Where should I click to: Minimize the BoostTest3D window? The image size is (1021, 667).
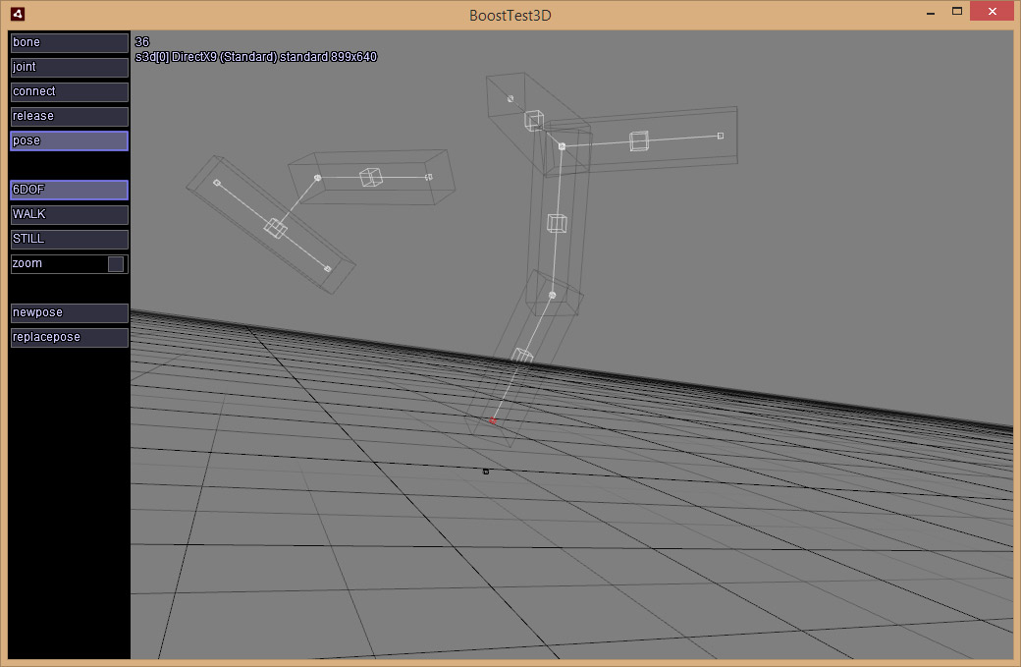pos(931,13)
